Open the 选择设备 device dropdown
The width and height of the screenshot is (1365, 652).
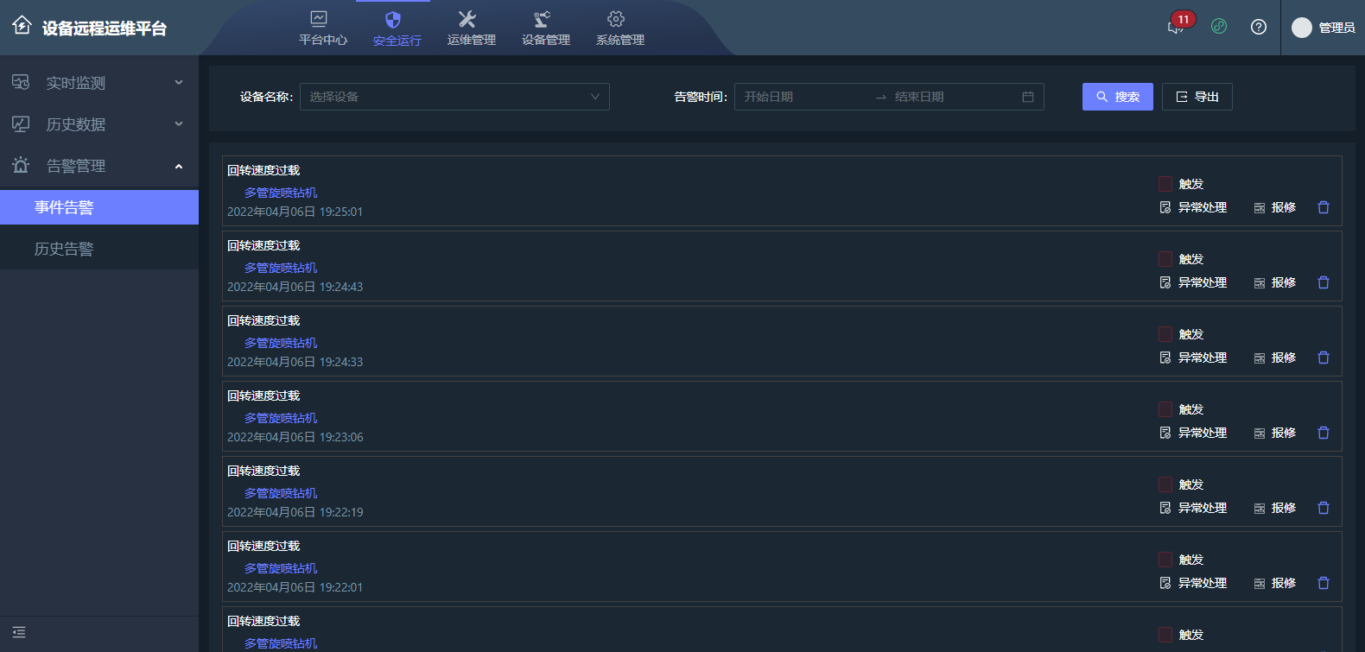[454, 97]
